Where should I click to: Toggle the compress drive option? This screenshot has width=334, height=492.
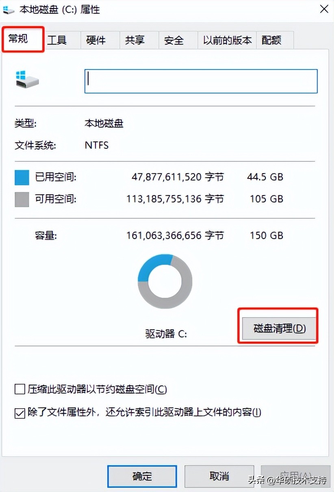pos(20,389)
